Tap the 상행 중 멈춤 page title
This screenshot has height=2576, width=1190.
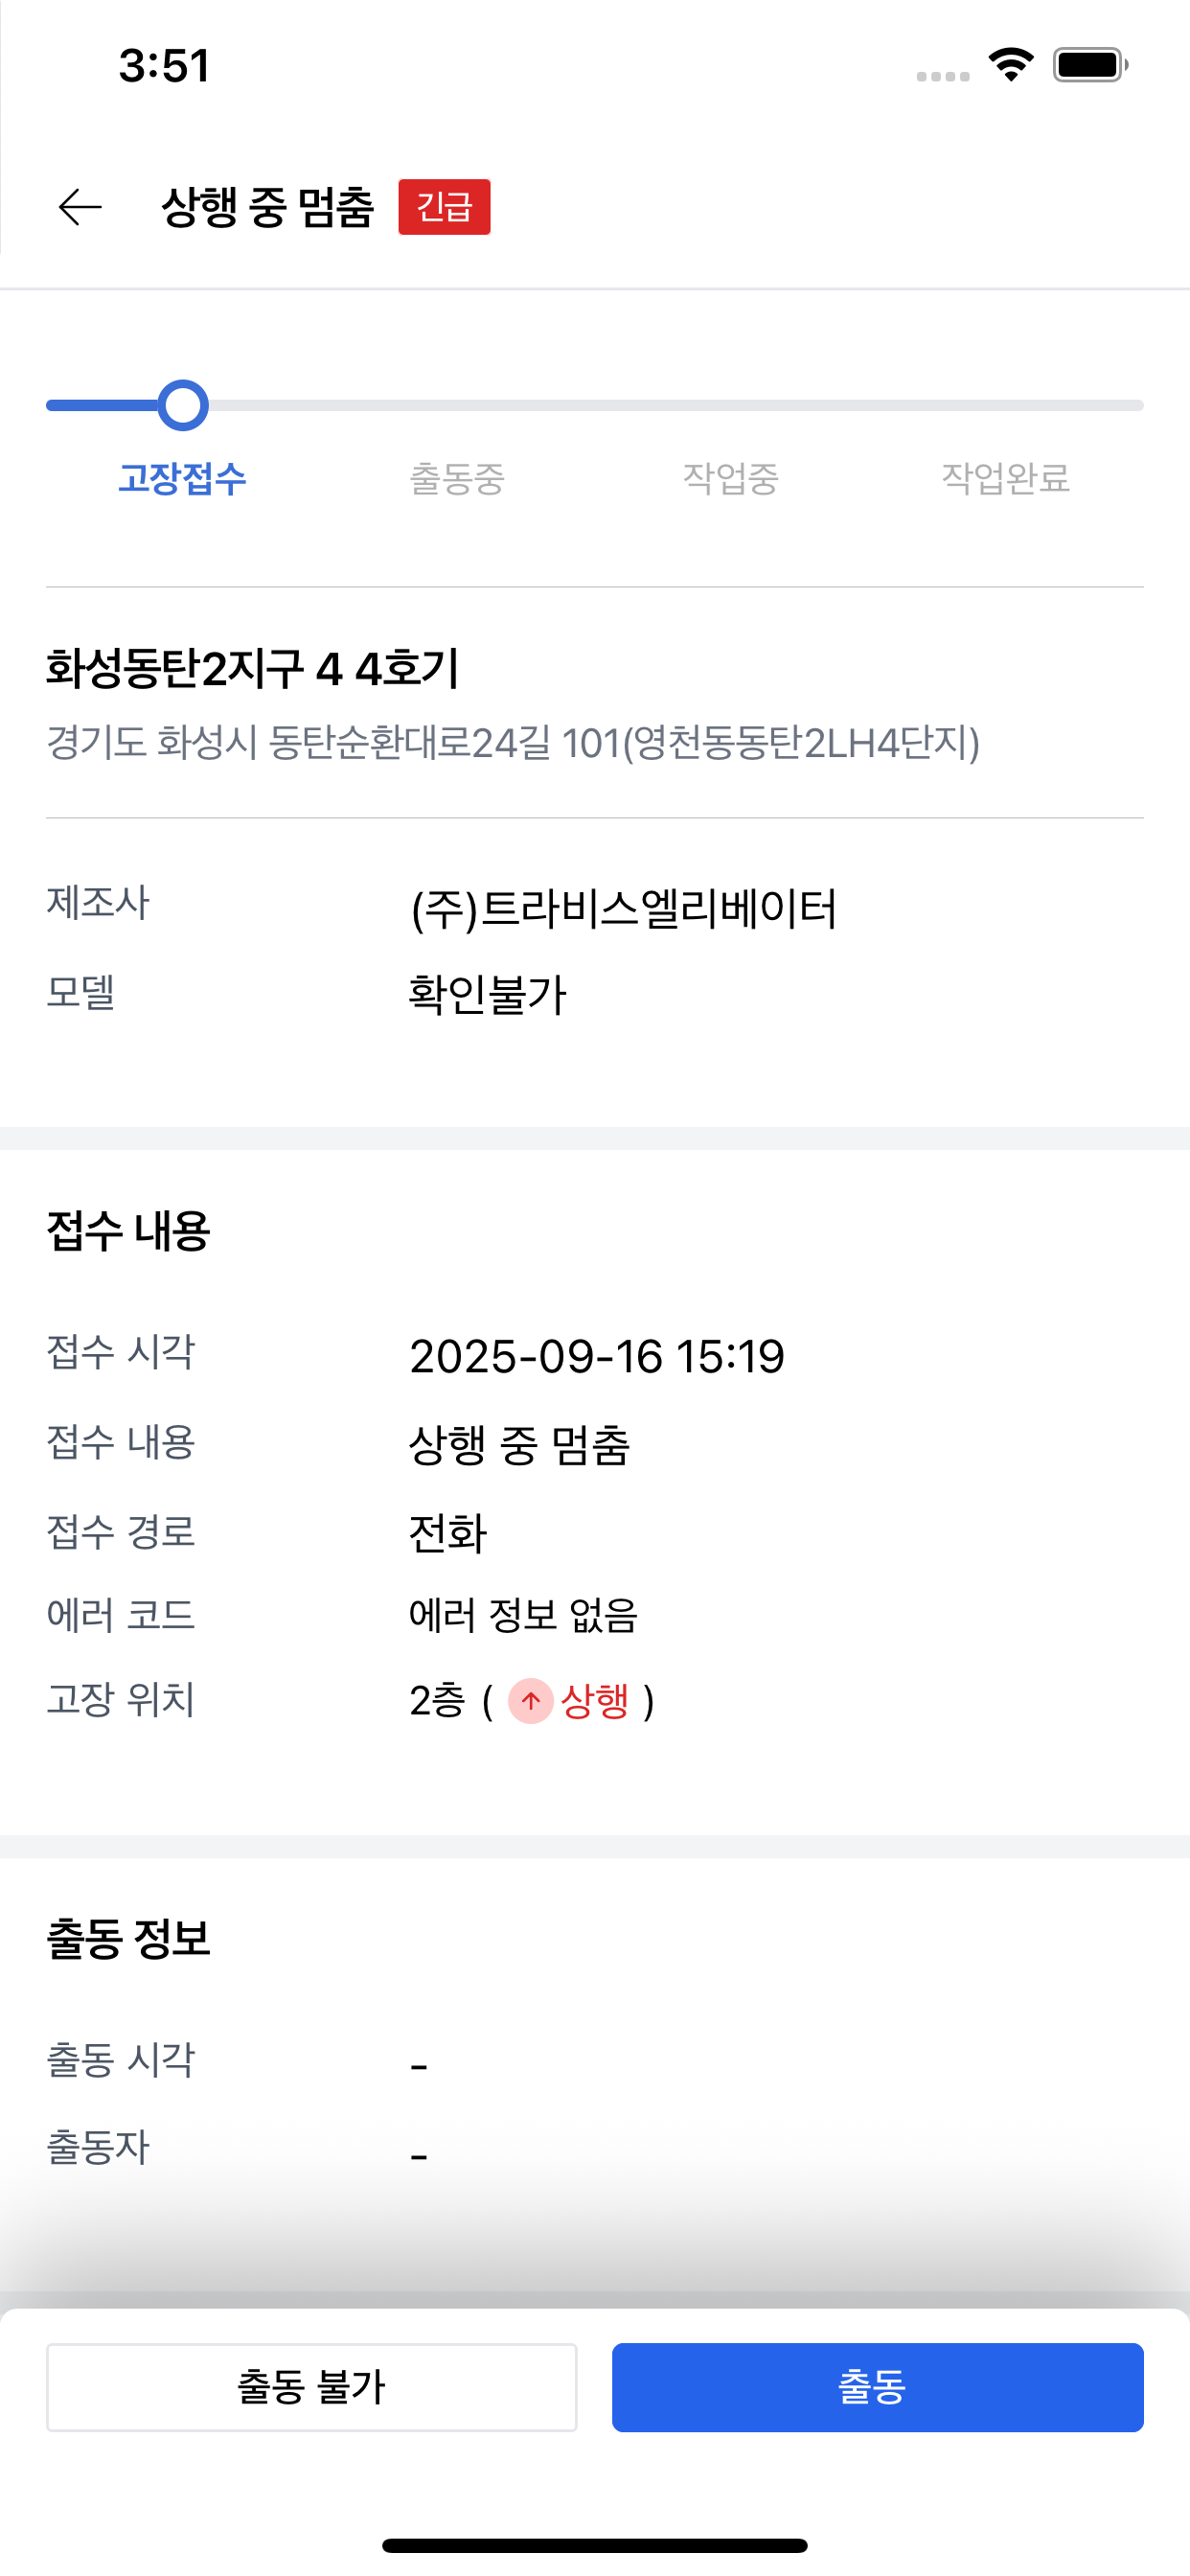tap(267, 207)
